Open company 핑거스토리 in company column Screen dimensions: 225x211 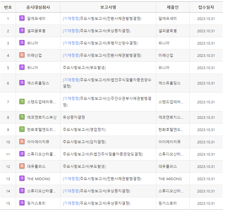coord(36,203)
